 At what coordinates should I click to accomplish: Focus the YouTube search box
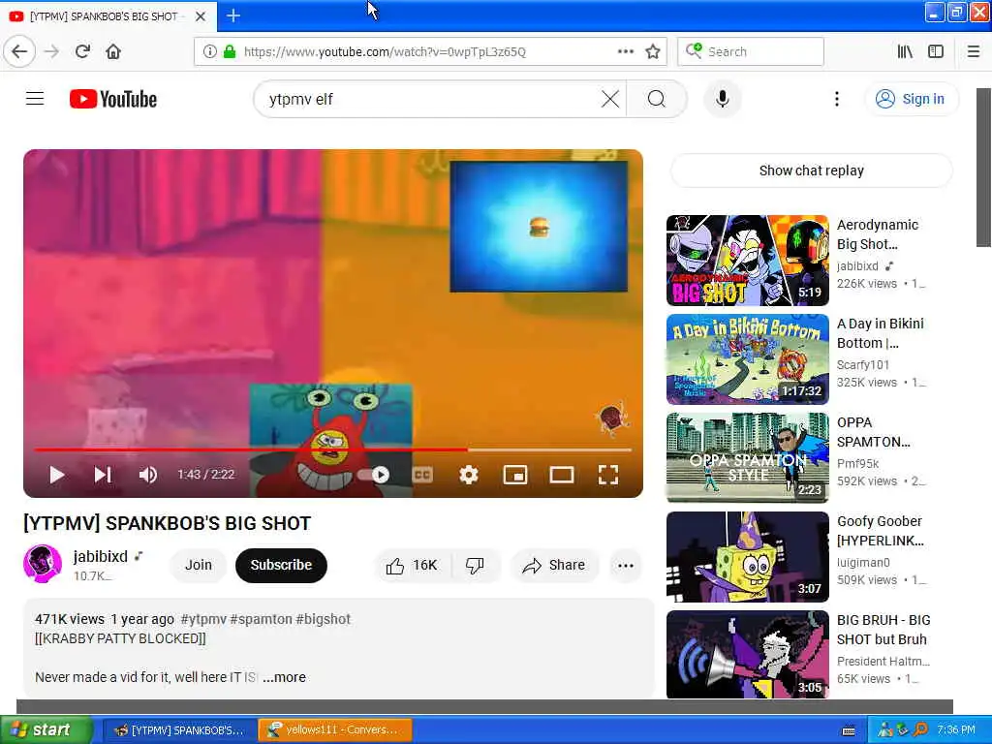430,99
